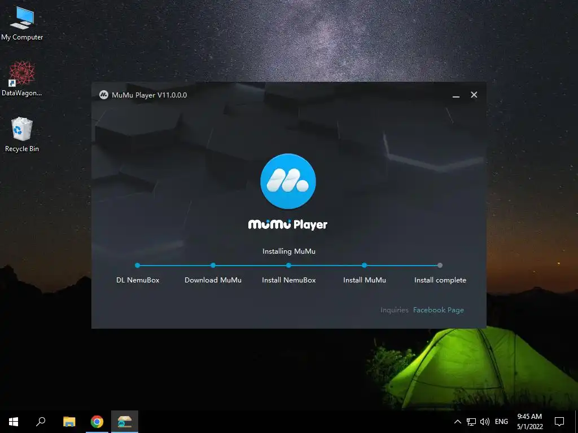Select the Recycle Bin icon

22,135
